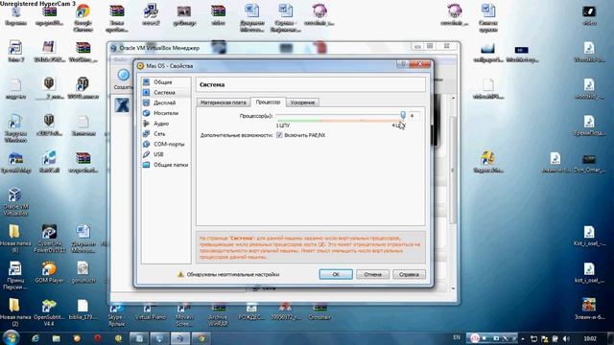Click the processor count number field

[413, 115]
